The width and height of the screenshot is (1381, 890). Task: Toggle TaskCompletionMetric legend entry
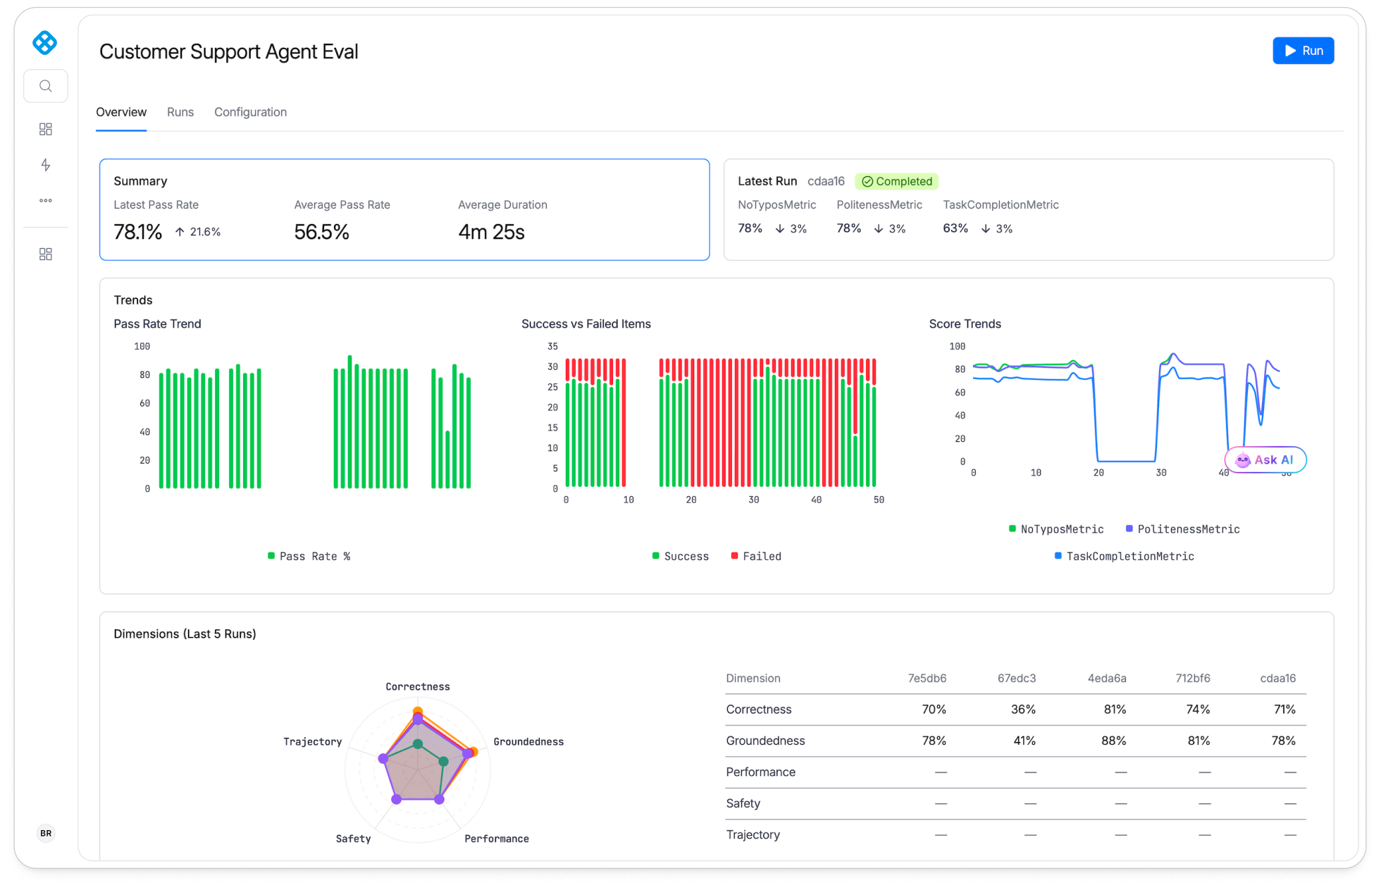(1124, 557)
